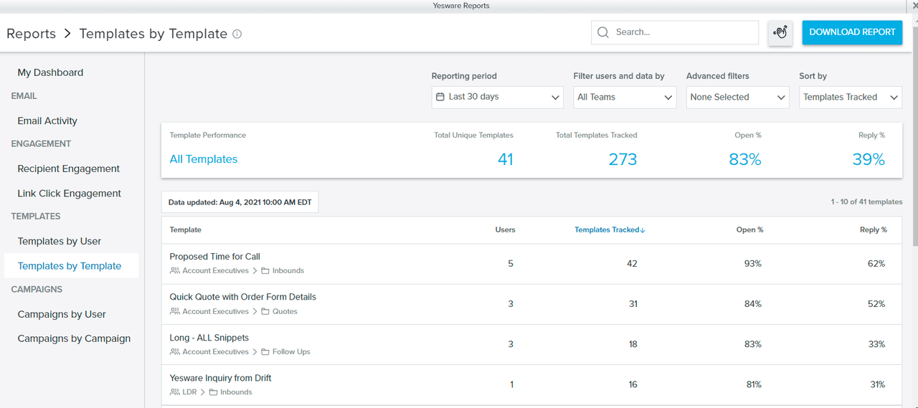
Task: Click the team icon under Quick Quote template
Action: pos(175,312)
